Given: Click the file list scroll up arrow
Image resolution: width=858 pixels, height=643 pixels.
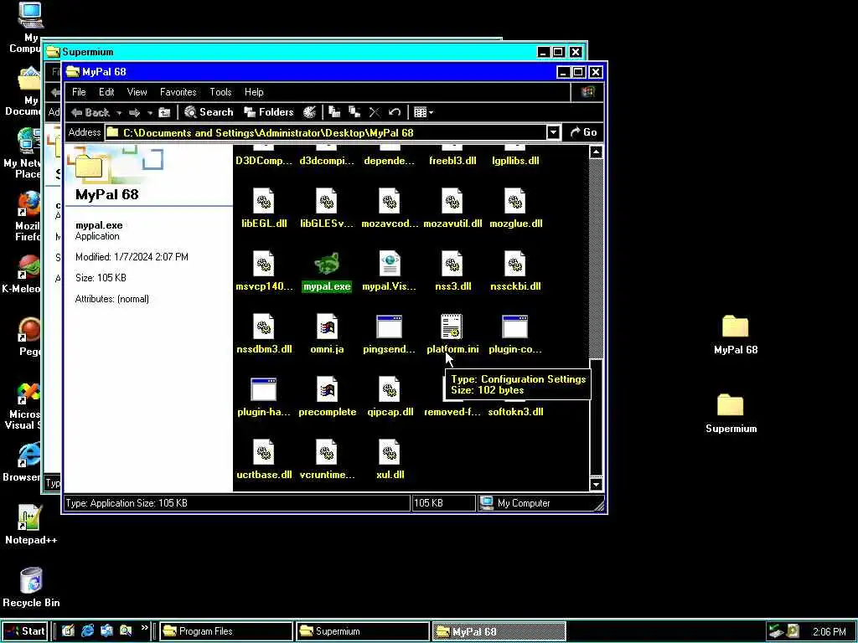Looking at the screenshot, I should pyautogui.click(x=596, y=152).
